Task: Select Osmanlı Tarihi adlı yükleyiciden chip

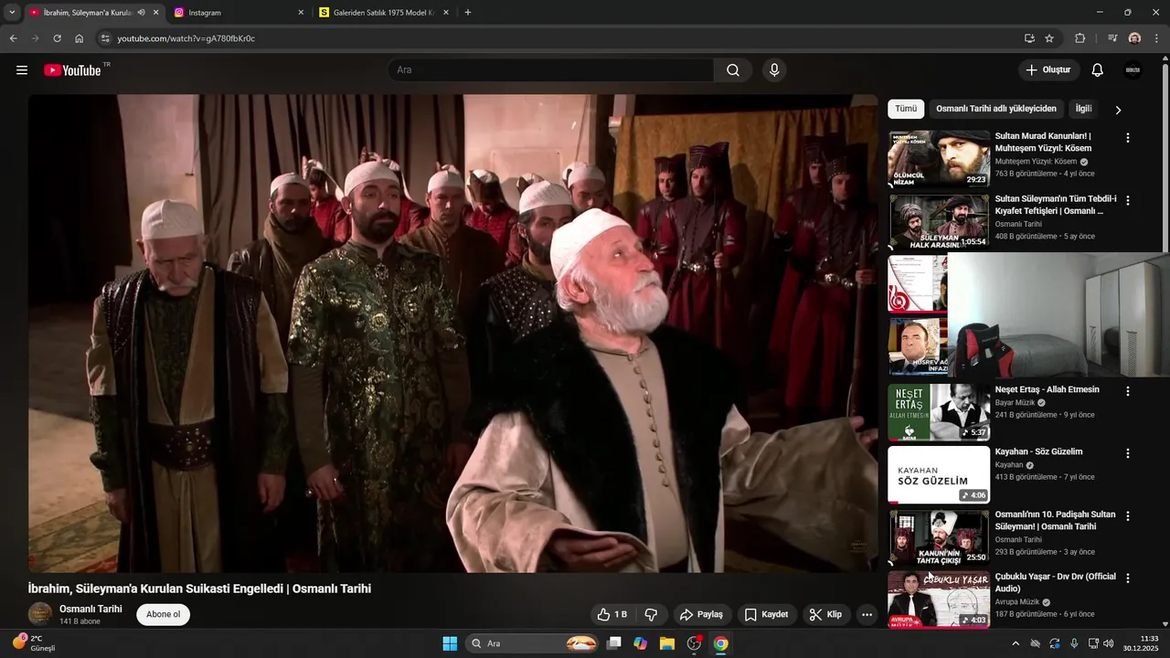Action: [x=996, y=109]
